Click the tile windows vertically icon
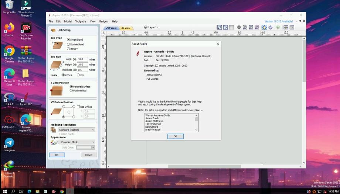This screenshot has height=194, width=340. pyautogui.click(x=292, y=27)
